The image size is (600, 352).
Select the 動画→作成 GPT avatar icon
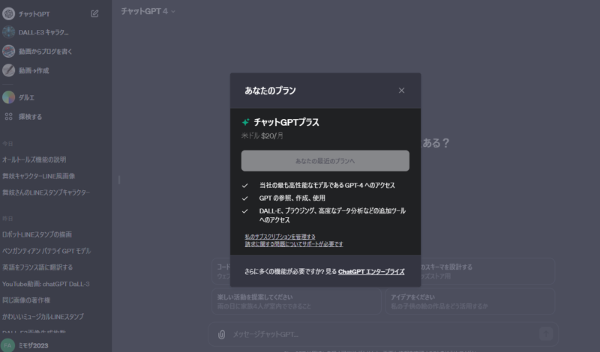(x=8, y=70)
